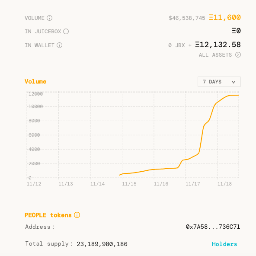This screenshot has width=256, height=256.
Task: Click the 11/17 date on chart axis
Action: point(193,184)
